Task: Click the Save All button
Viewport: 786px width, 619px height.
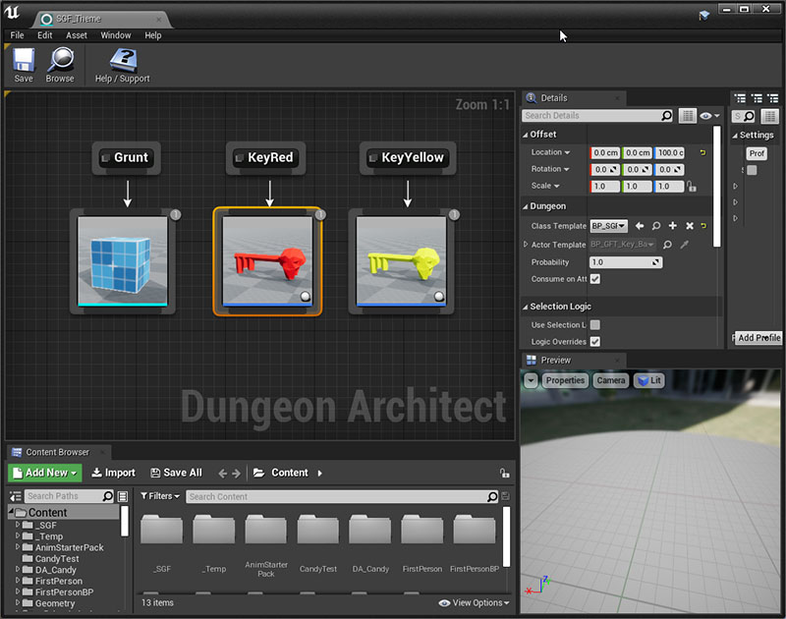Action: click(177, 473)
